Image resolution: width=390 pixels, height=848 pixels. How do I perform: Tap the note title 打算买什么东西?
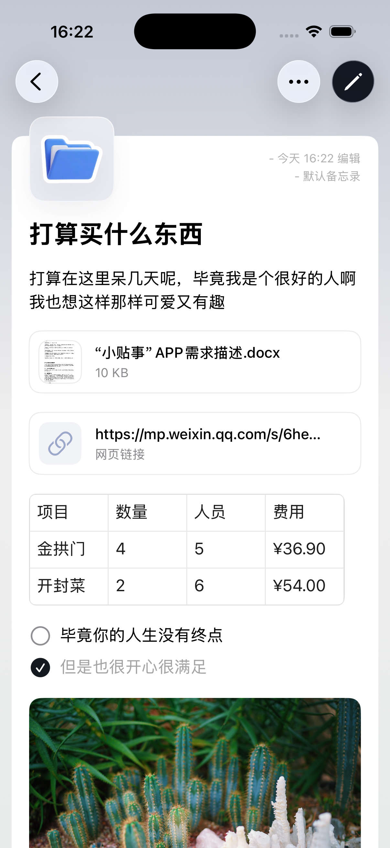[x=116, y=234]
